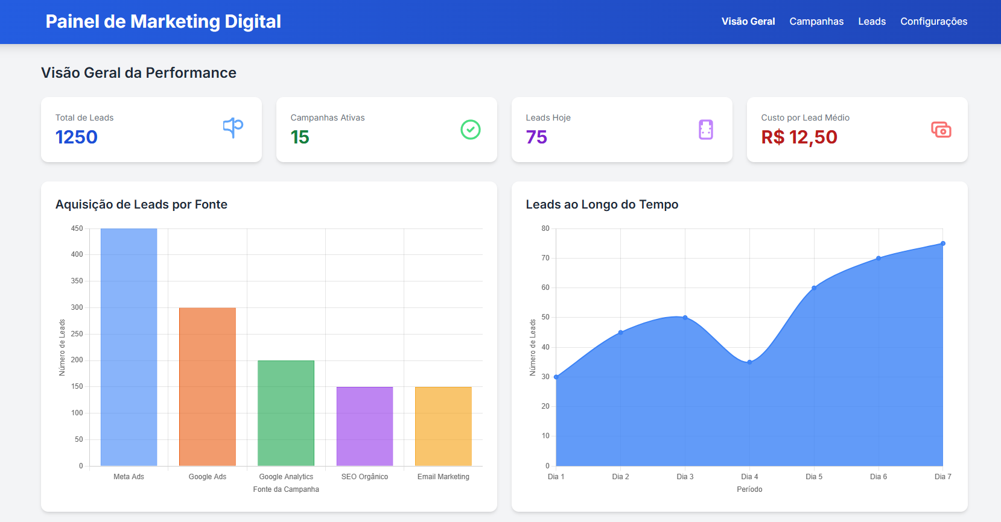Click the red money icon on Custo por Lead card
Viewport: 1001px width, 522px height.
[941, 130]
